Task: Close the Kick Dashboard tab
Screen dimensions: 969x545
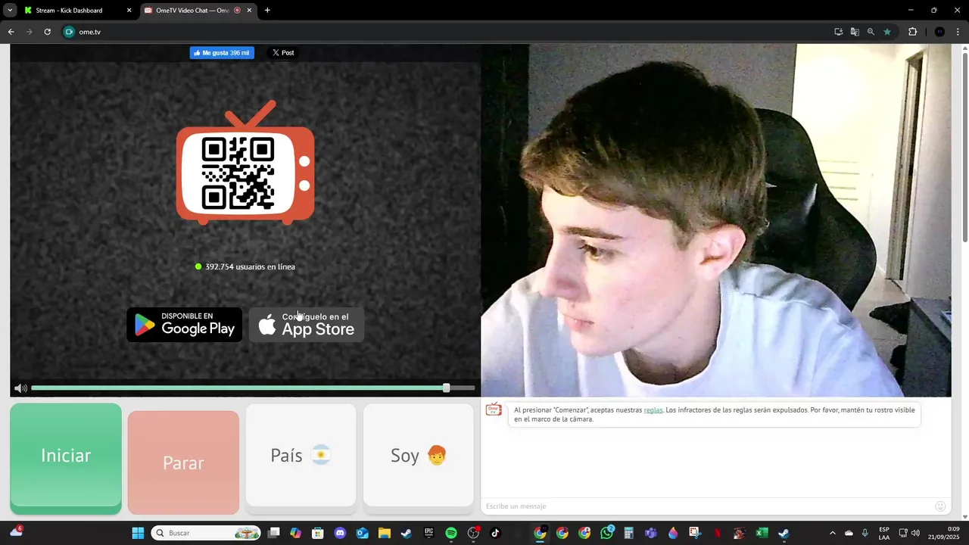Action: 129,11
